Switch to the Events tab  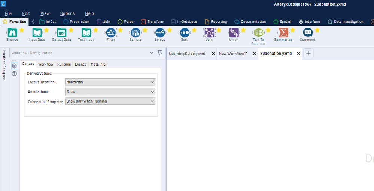click(x=80, y=64)
